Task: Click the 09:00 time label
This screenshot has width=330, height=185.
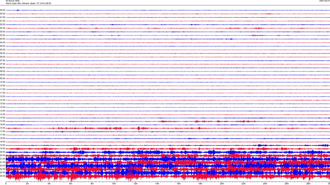Action: (x=2, y=75)
